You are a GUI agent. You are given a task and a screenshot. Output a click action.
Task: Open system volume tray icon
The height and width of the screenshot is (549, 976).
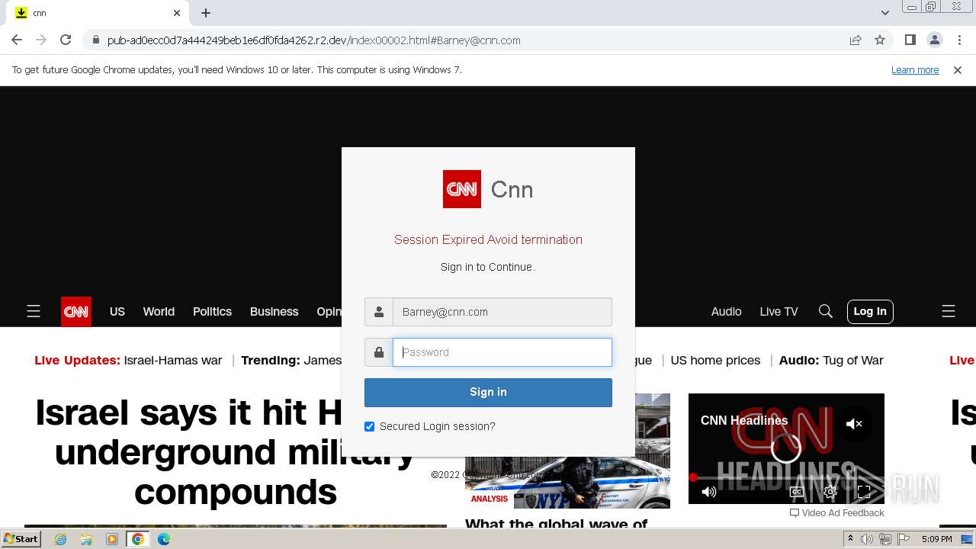tap(867, 539)
